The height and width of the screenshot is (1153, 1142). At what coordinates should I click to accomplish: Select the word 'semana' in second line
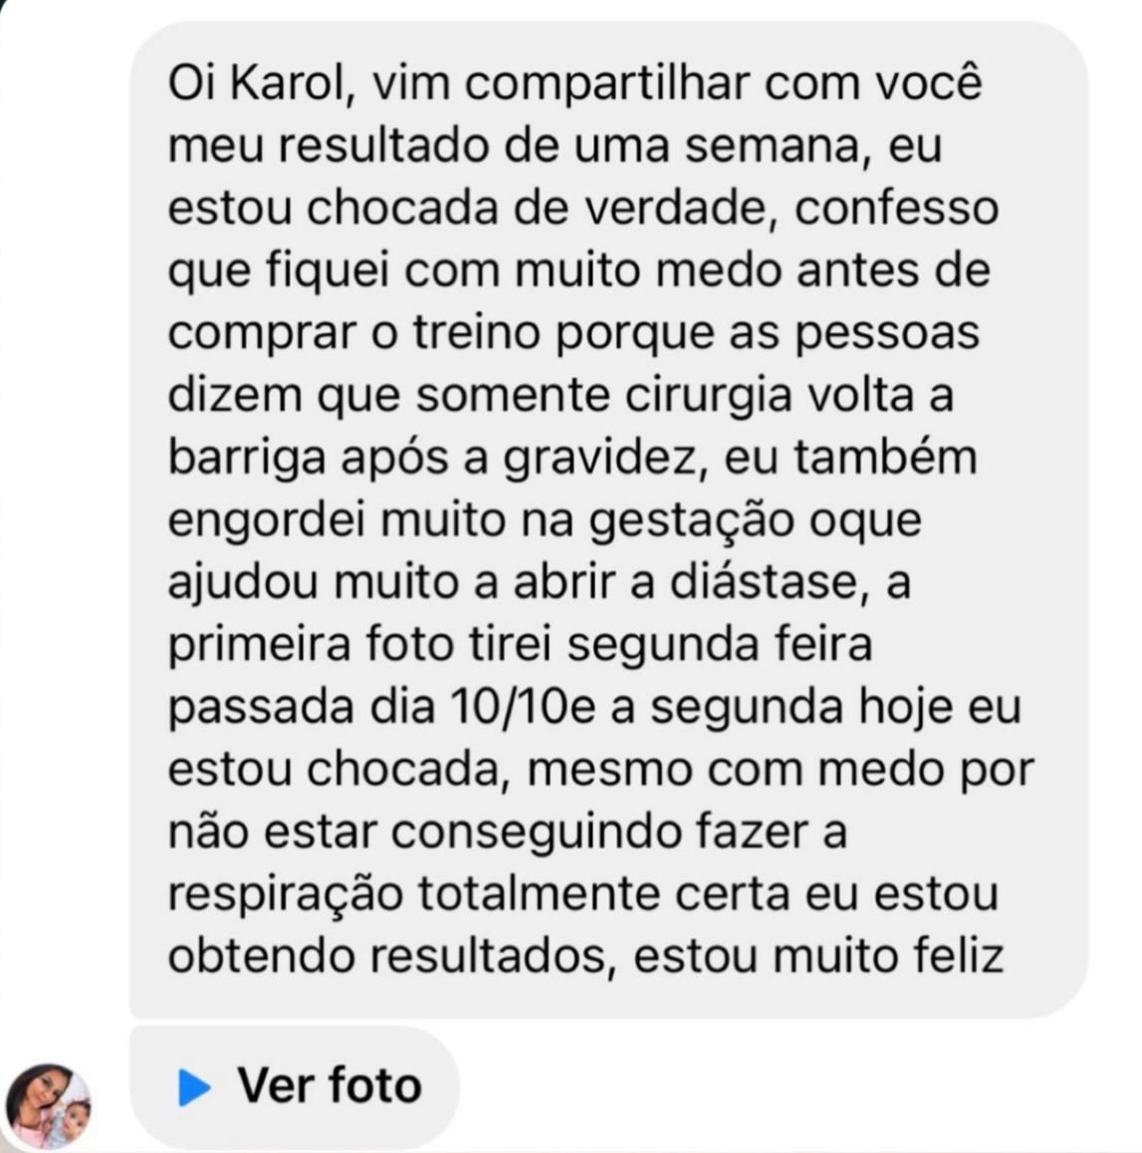pyautogui.click(x=772, y=146)
